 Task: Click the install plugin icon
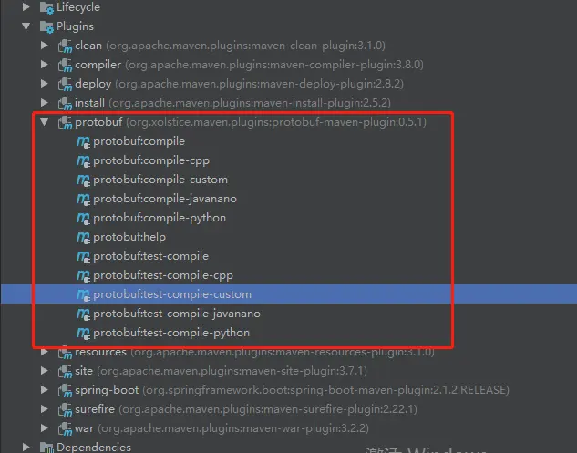tap(65, 103)
